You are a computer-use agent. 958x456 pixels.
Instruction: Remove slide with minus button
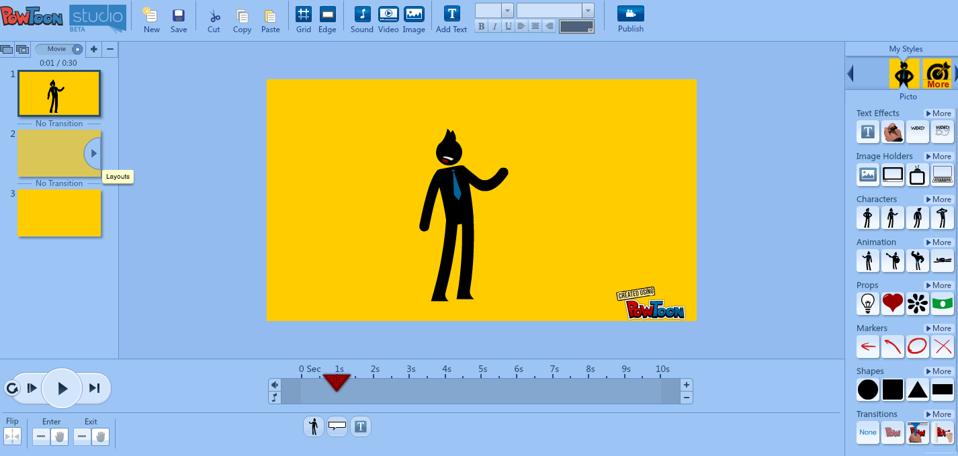[x=110, y=49]
